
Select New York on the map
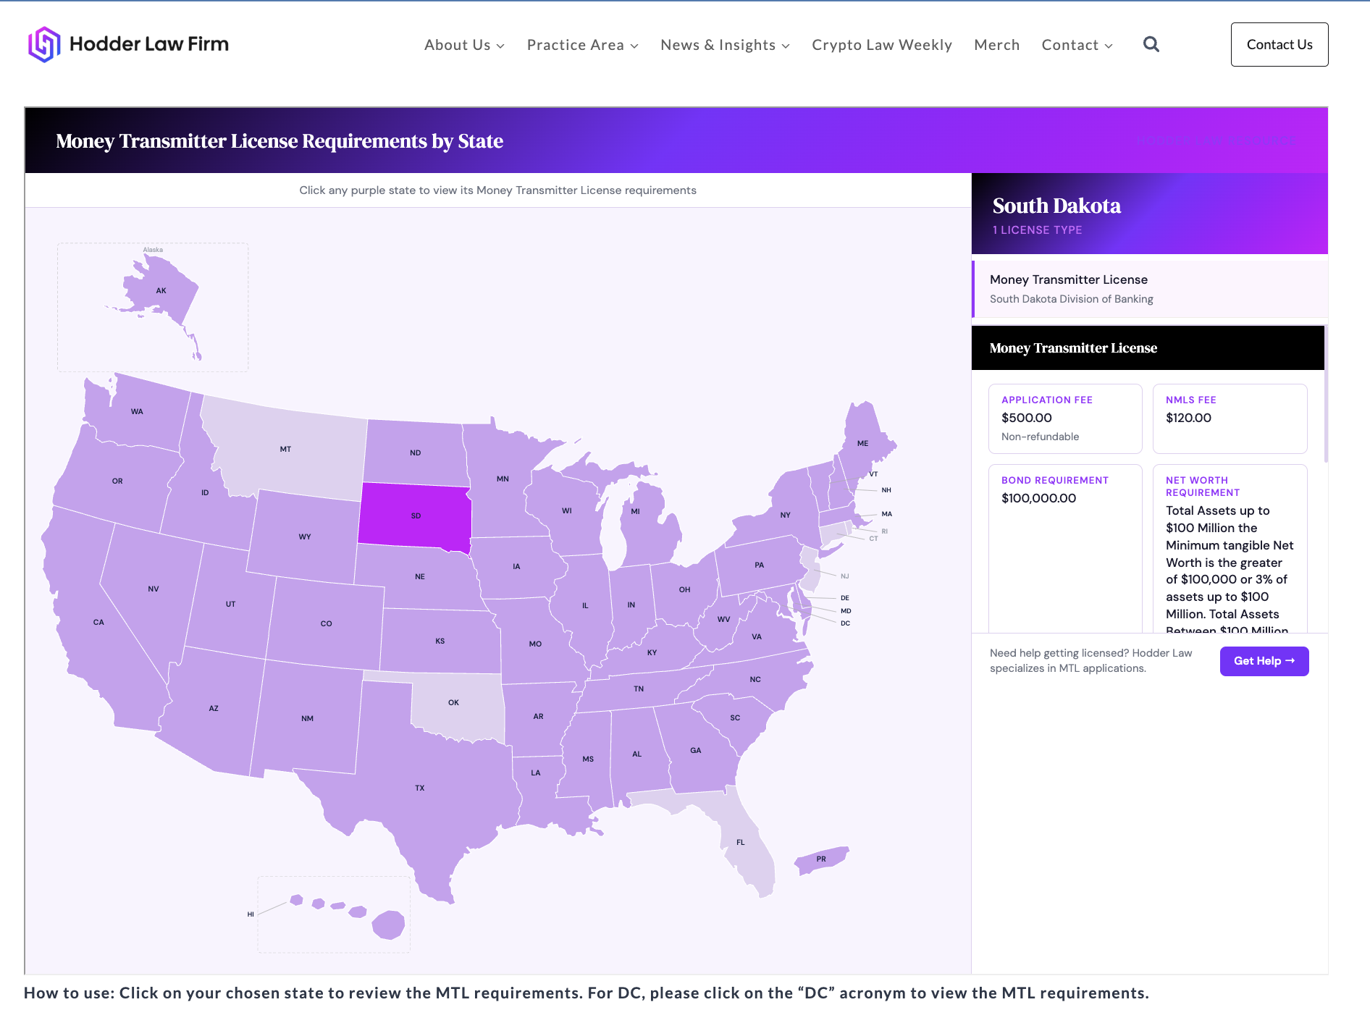coord(786,515)
